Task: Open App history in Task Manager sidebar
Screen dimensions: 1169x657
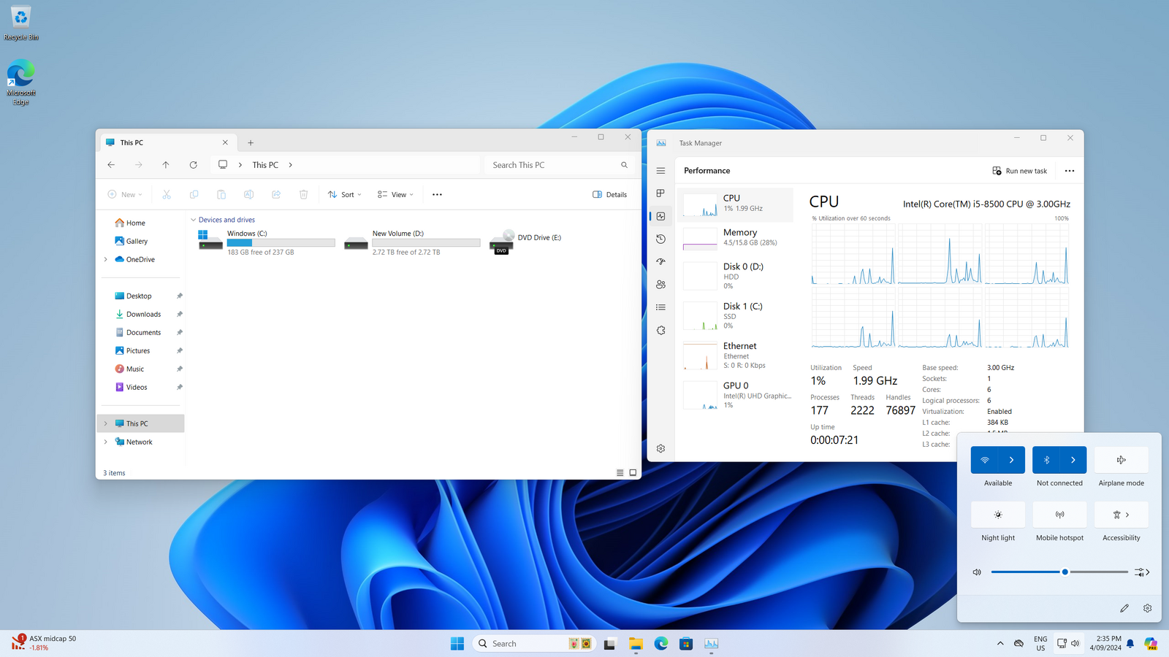Action: pos(660,239)
